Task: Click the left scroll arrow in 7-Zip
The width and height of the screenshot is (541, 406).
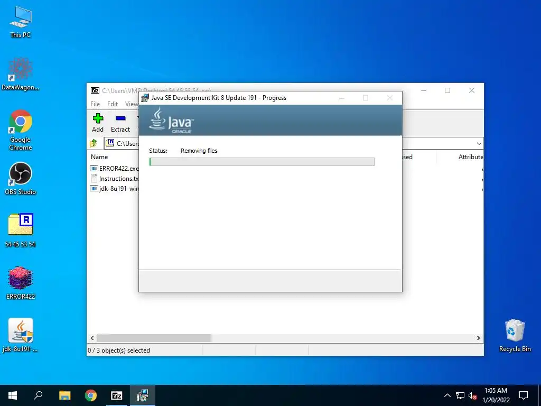Action: coord(92,338)
